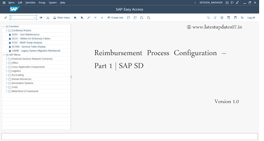Screen dimensions: 264x141
Task: Expand Financial Services Network Connector folder
Action: pyautogui.click(x=7, y=59)
